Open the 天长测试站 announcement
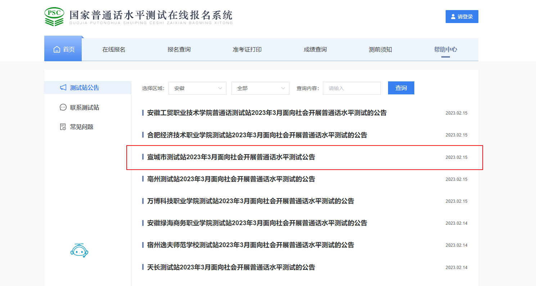Image resolution: width=536 pixels, height=286 pixels. pyautogui.click(x=231, y=267)
